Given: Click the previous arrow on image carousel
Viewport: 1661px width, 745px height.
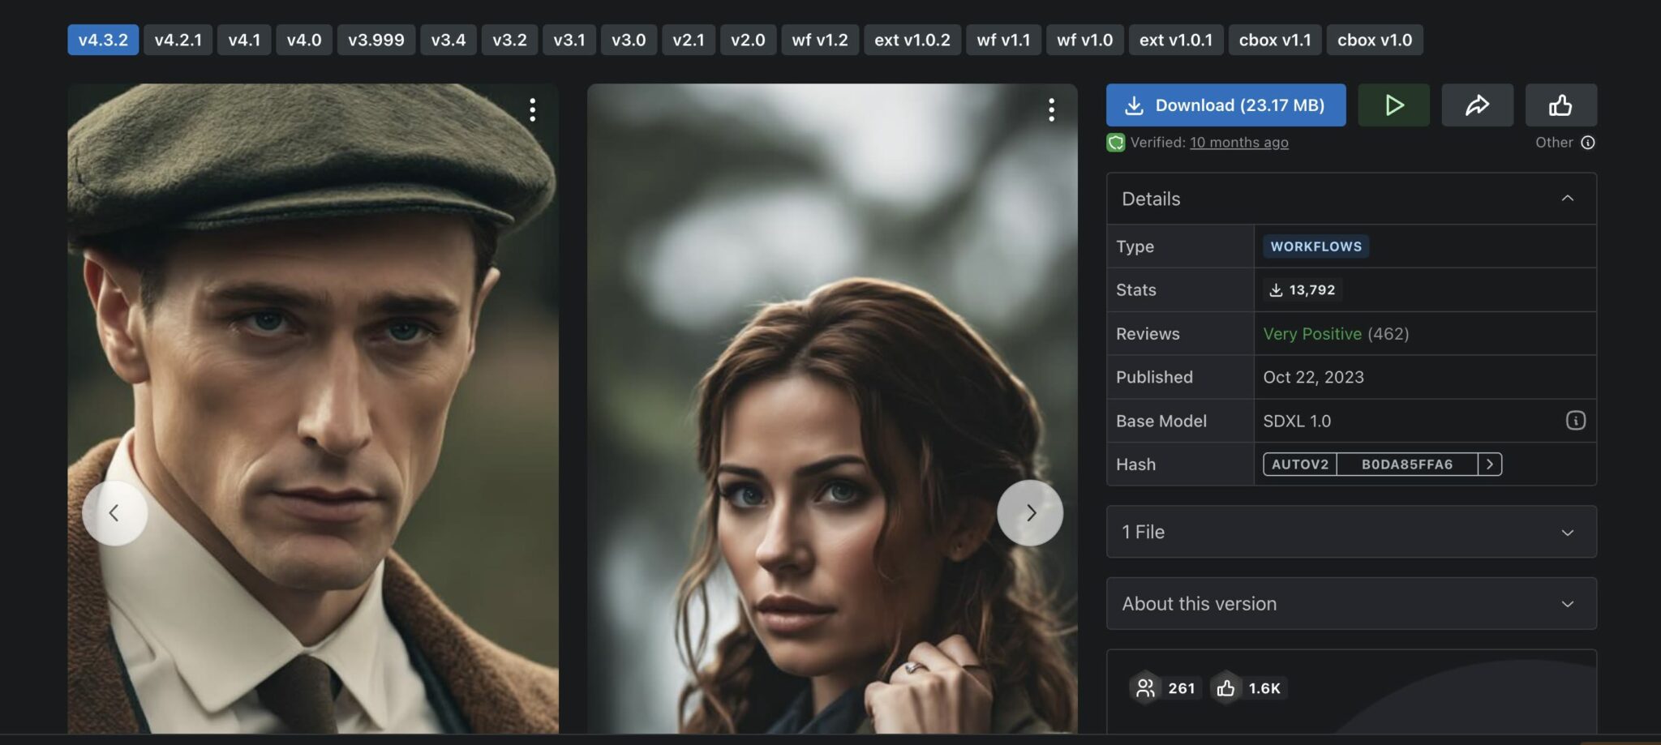Looking at the screenshot, I should [x=114, y=513].
